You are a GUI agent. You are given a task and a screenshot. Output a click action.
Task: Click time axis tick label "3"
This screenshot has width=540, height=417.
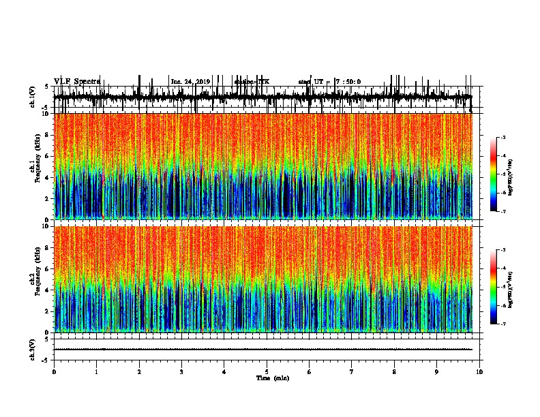point(181,372)
